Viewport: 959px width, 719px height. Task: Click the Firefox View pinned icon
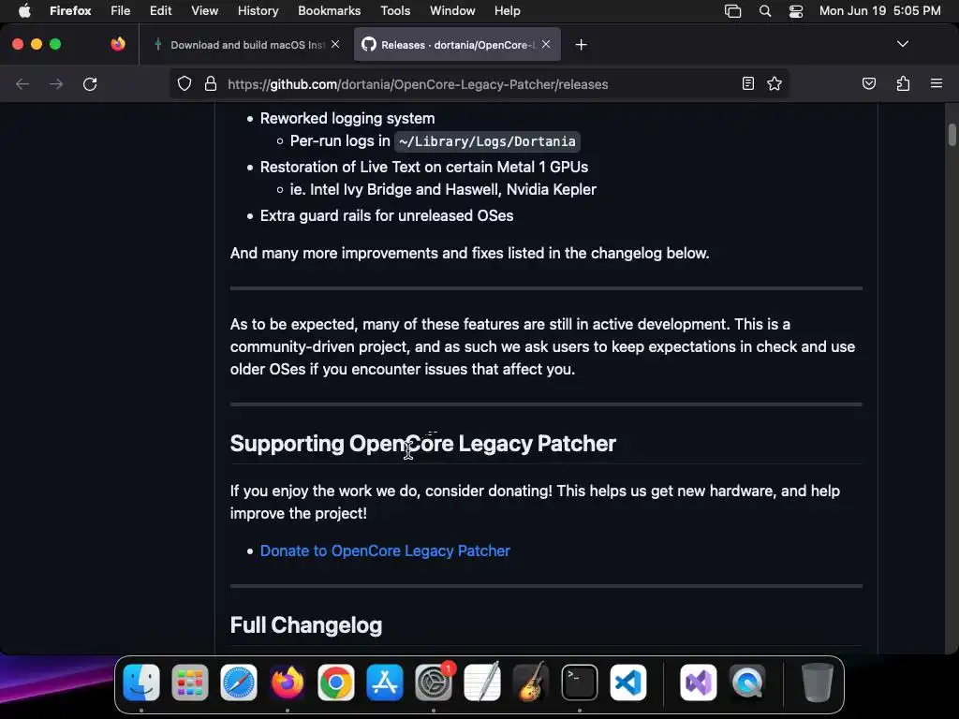pyautogui.click(x=118, y=44)
